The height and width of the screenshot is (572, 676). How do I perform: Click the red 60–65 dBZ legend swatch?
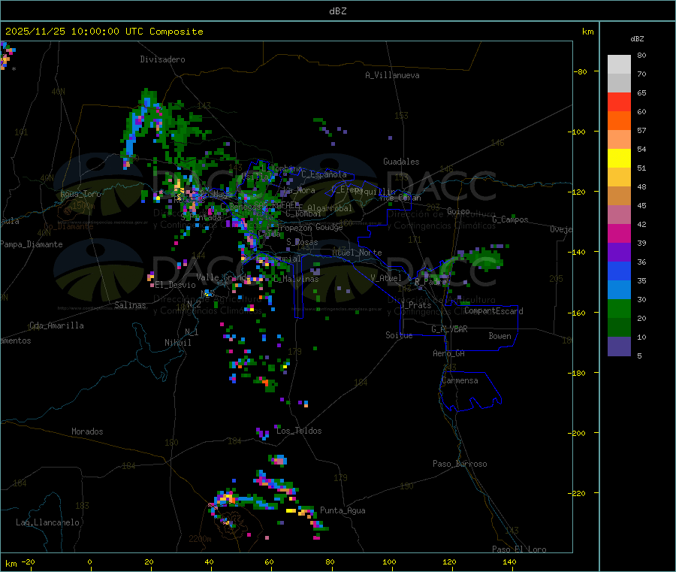[x=619, y=101]
